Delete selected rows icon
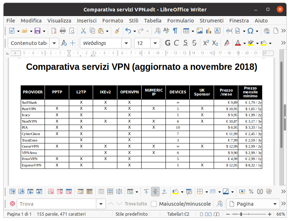 [x=51, y=192]
